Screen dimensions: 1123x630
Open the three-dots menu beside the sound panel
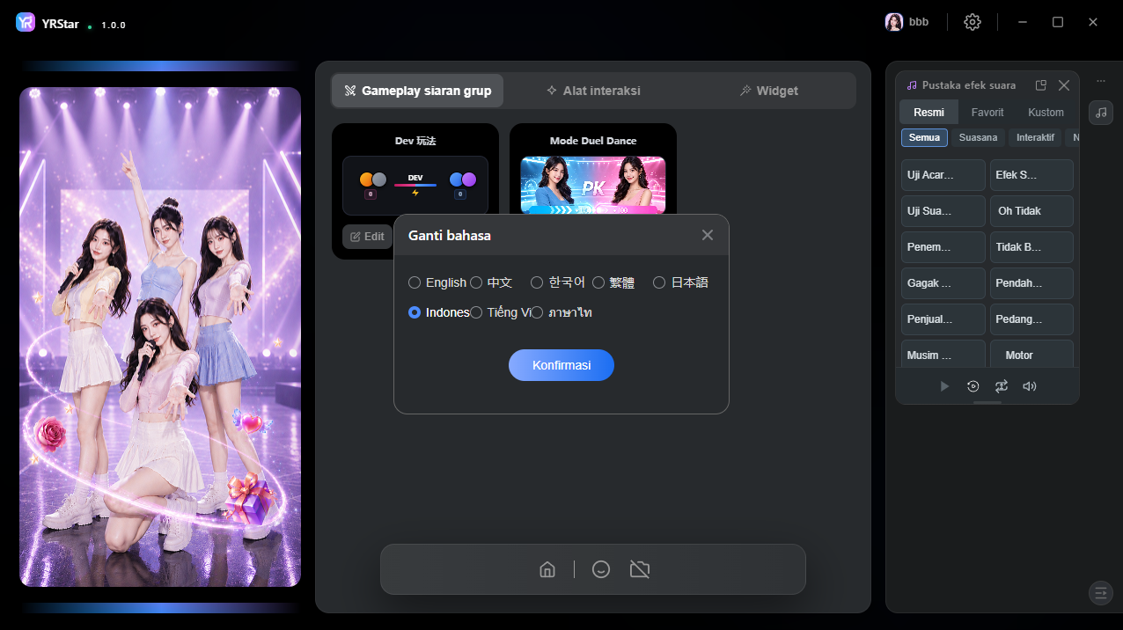tap(1101, 81)
